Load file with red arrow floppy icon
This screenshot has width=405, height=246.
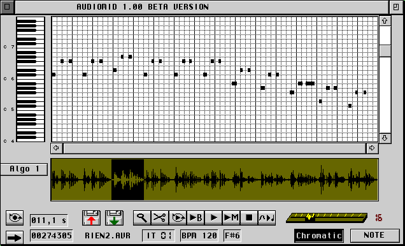point(91,218)
